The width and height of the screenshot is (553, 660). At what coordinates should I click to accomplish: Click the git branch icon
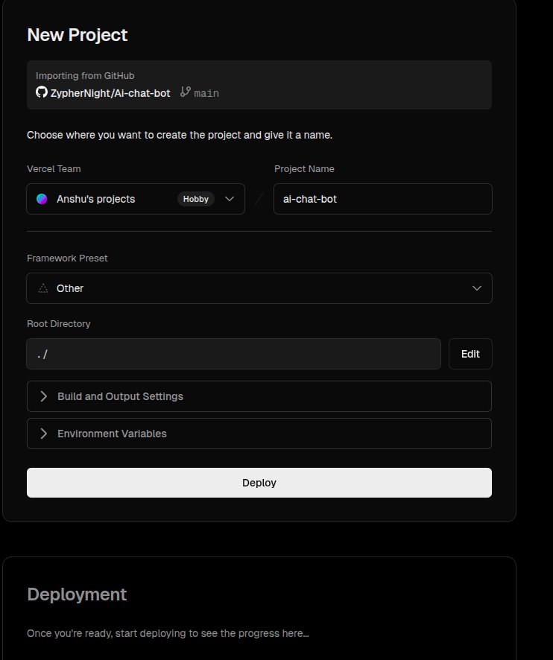point(186,92)
